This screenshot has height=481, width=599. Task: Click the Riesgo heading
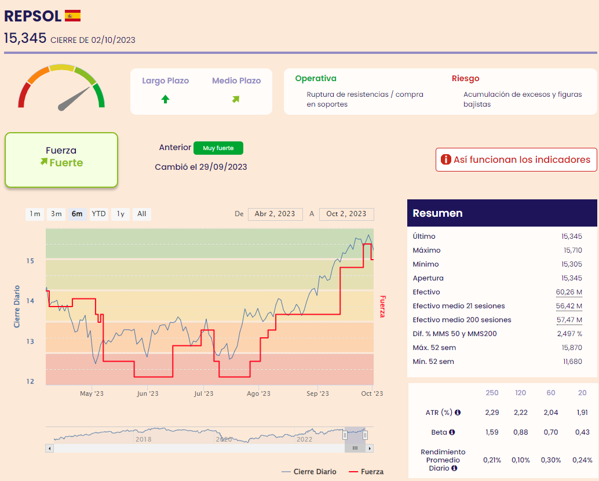click(x=465, y=78)
